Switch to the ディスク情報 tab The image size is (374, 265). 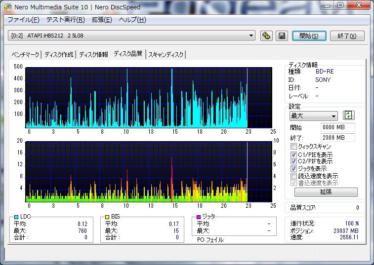[93, 55]
